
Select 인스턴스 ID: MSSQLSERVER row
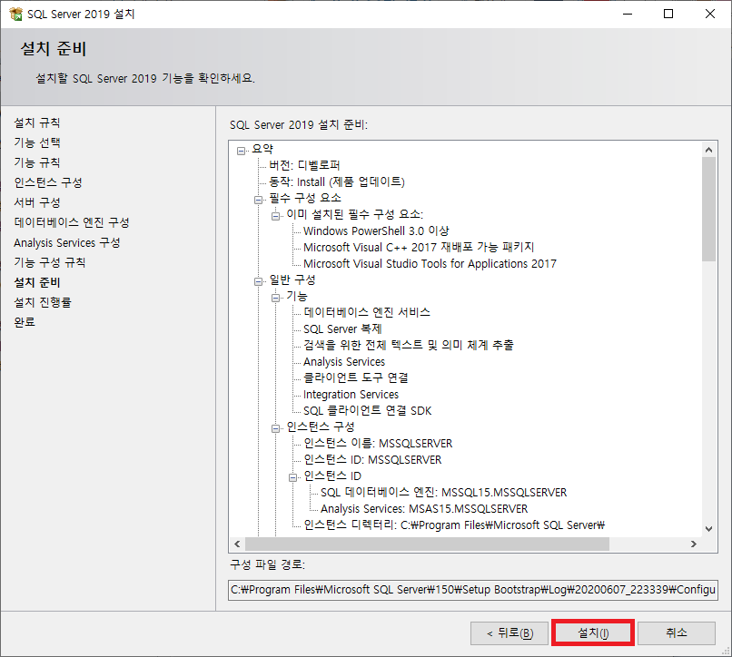coord(372,459)
